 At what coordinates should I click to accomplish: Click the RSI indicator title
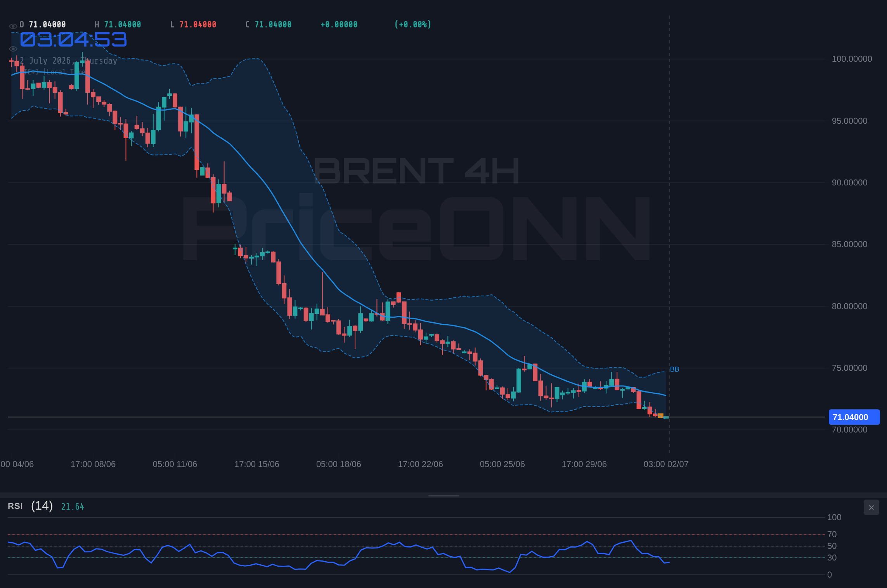15,506
